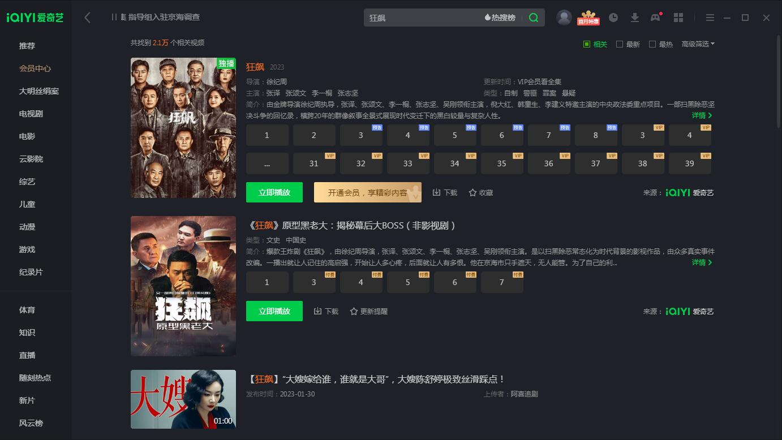Open 知识 category in sidebar
Viewport: 782px width, 440px height.
pos(27,333)
